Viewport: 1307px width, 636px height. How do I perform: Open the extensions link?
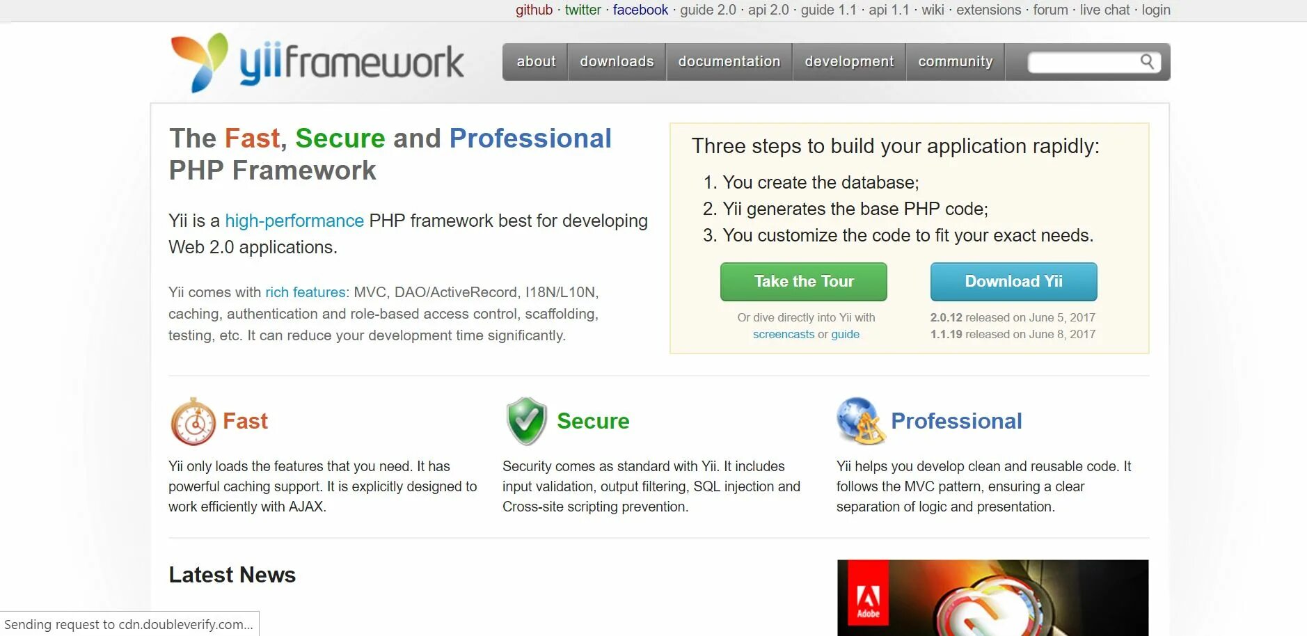pyautogui.click(x=988, y=10)
